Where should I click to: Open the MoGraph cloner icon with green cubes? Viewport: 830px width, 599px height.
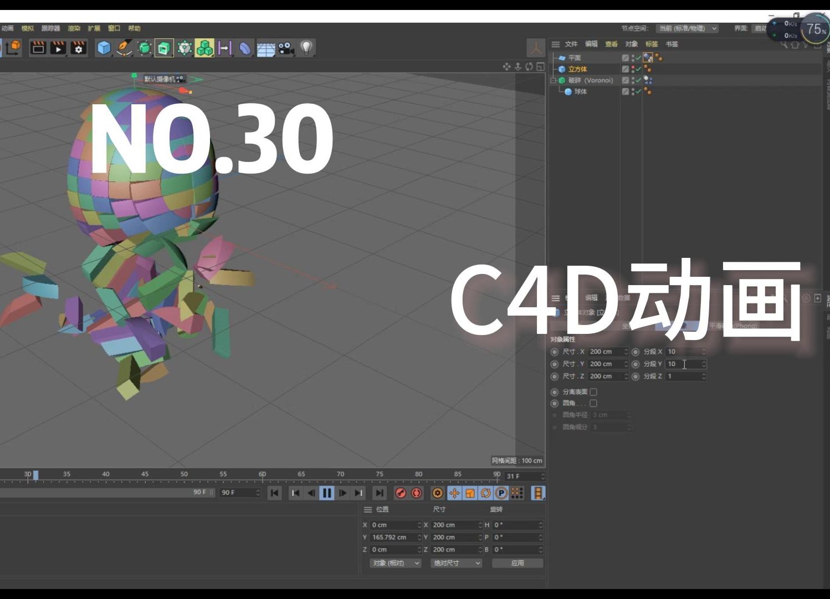(x=204, y=48)
